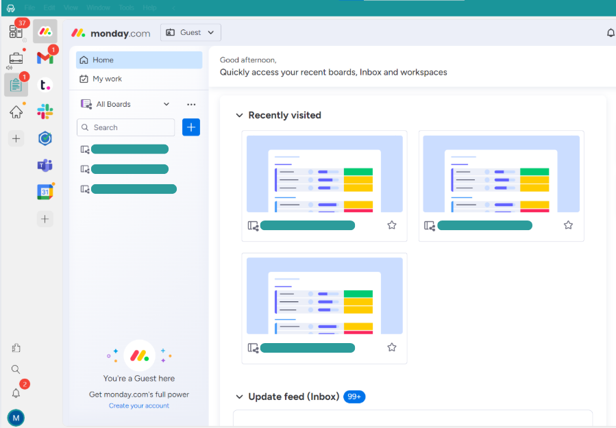Open the Guest account dropdown
The image size is (616, 428).
click(x=190, y=32)
